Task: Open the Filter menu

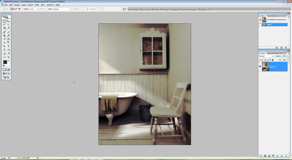Action: coord(37,5)
